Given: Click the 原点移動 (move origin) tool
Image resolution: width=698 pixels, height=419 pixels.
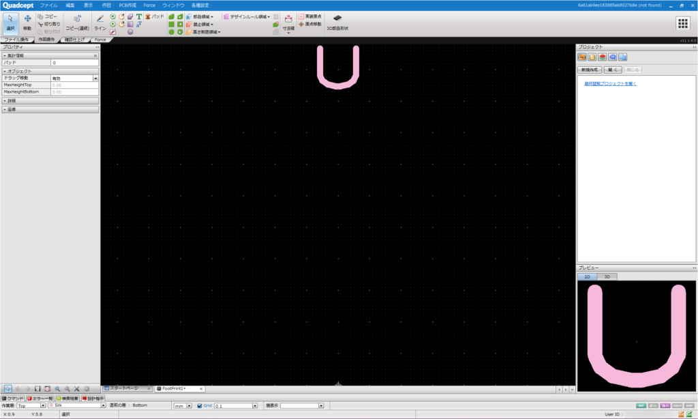Looking at the screenshot, I should 310,24.
